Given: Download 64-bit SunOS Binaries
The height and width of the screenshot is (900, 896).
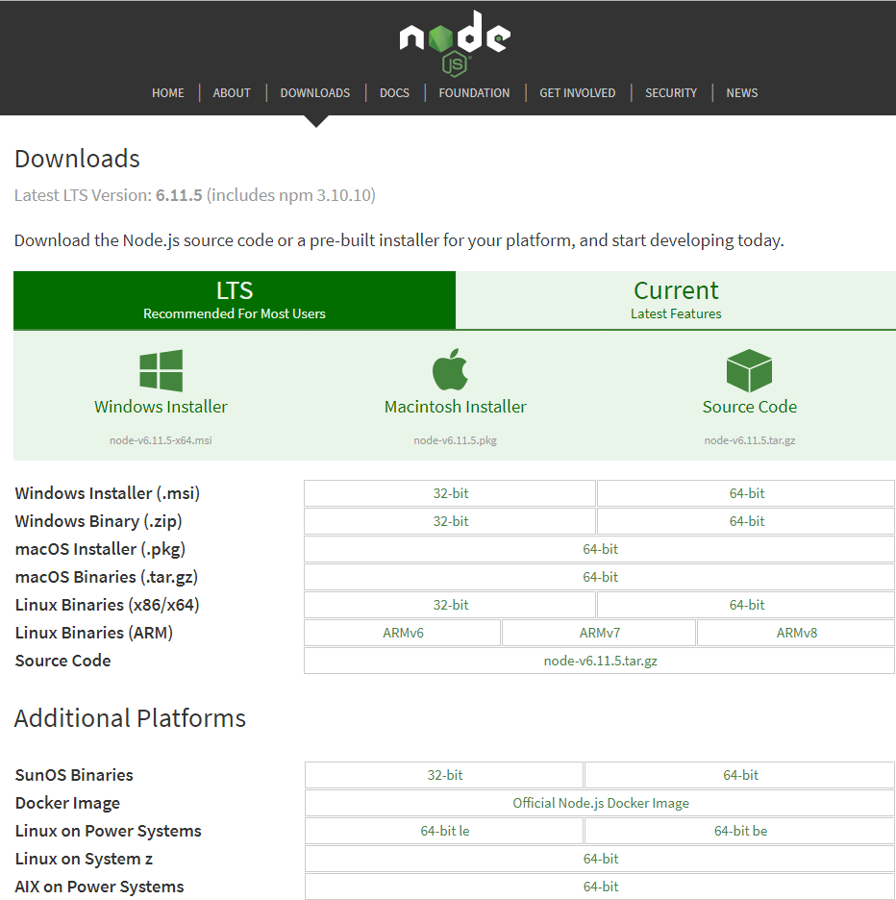Looking at the screenshot, I should point(740,775).
